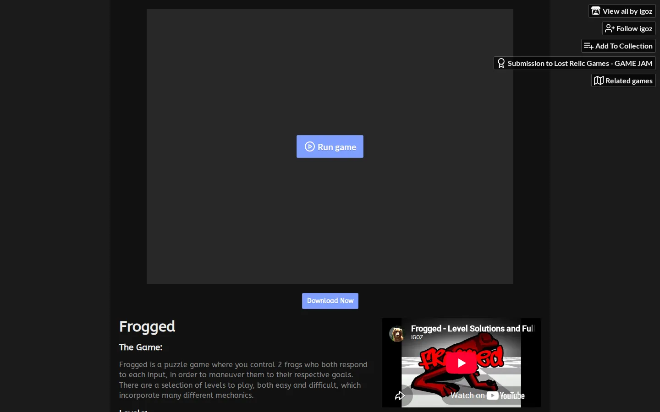Click the share arrow on the video
This screenshot has height=412, width=660.
pyautogui.click(x=400, y=396)
